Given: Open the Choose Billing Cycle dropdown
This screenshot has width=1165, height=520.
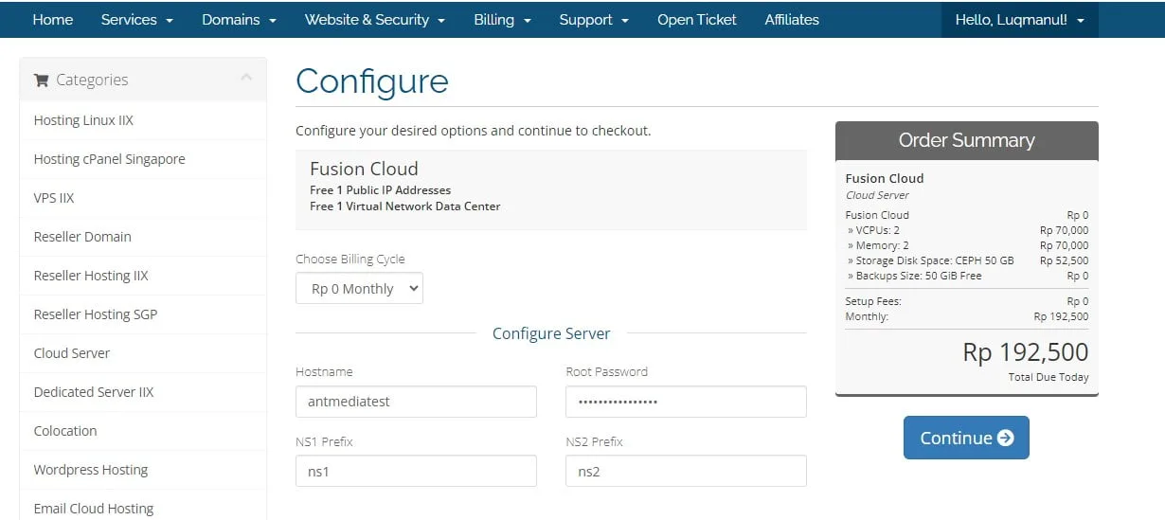Looking at the screenshot, I should click(x=359, y=289).
